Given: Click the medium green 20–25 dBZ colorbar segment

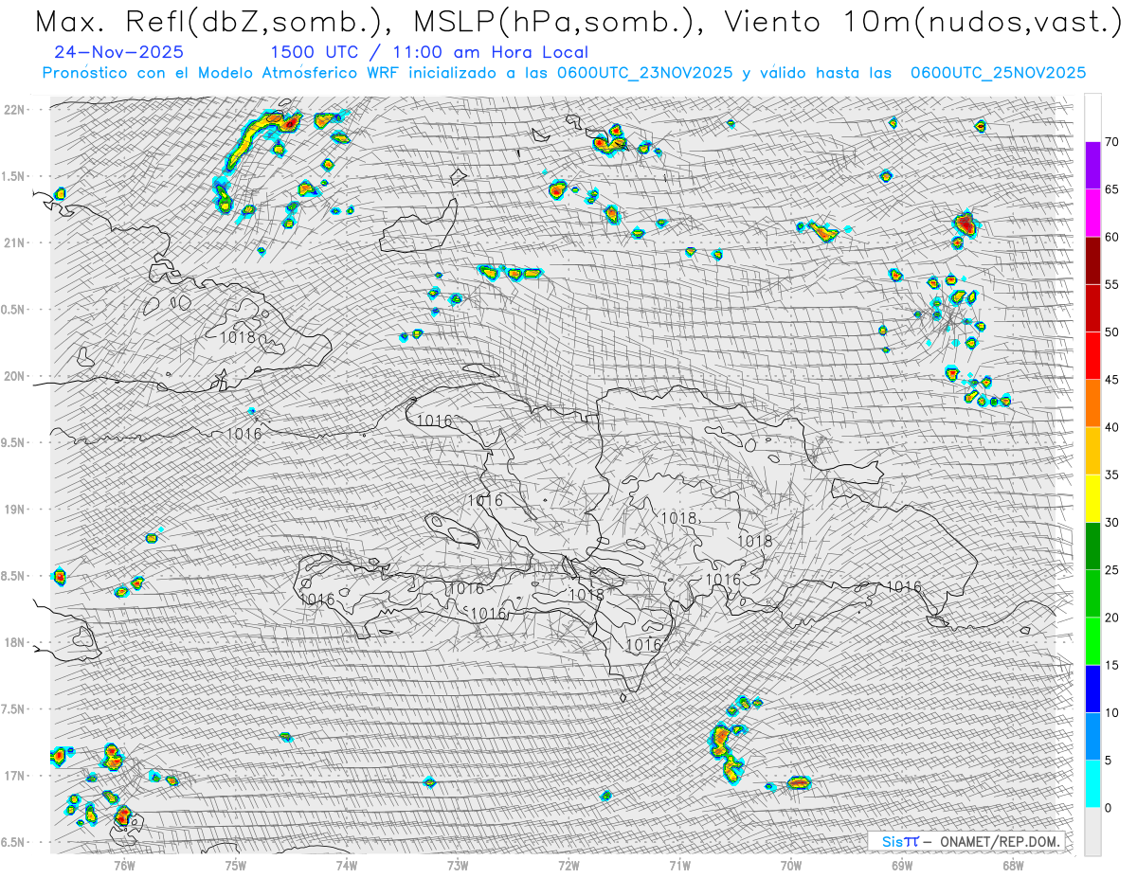Looking at the screenshot, I should point(1092,594).
